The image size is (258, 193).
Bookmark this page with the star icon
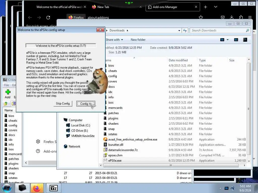201,17
